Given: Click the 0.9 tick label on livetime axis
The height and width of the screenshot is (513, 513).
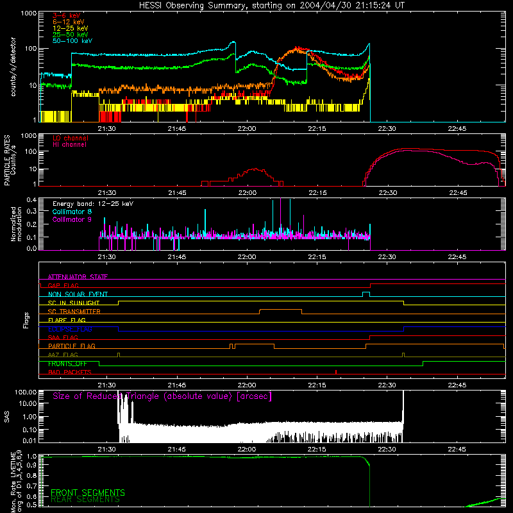Looking at the screenshot, I should 31,466.
